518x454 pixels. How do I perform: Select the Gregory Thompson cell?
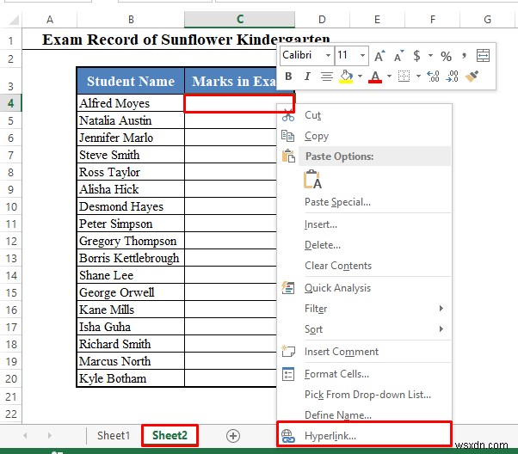click(x=131, y=241)
